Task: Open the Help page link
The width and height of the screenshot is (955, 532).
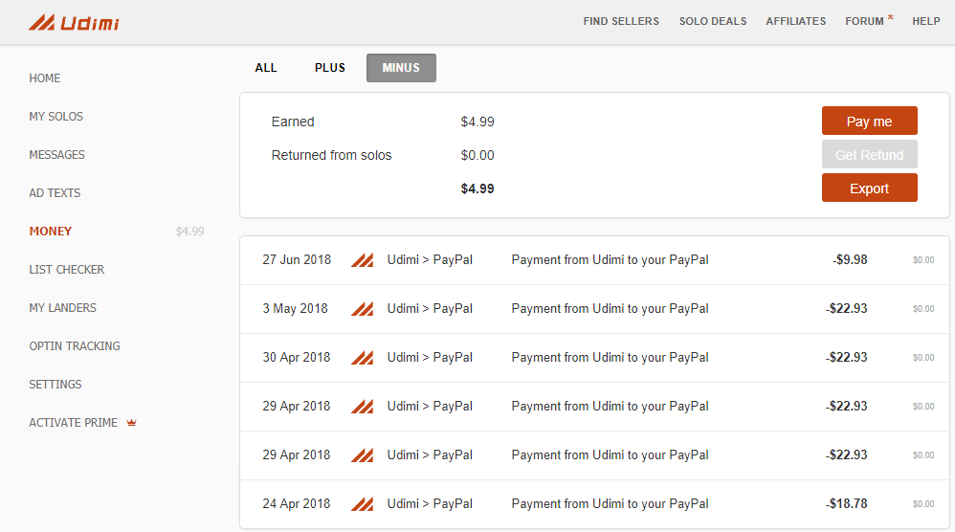Action: [926, 21]
